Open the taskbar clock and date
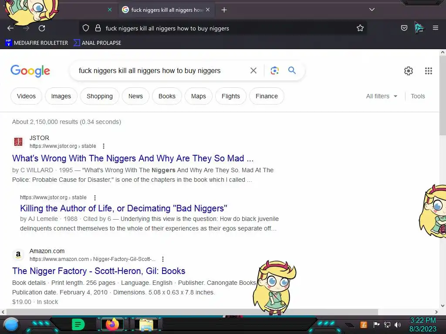This screenshot has width=446, height=334. pos(422,324)
